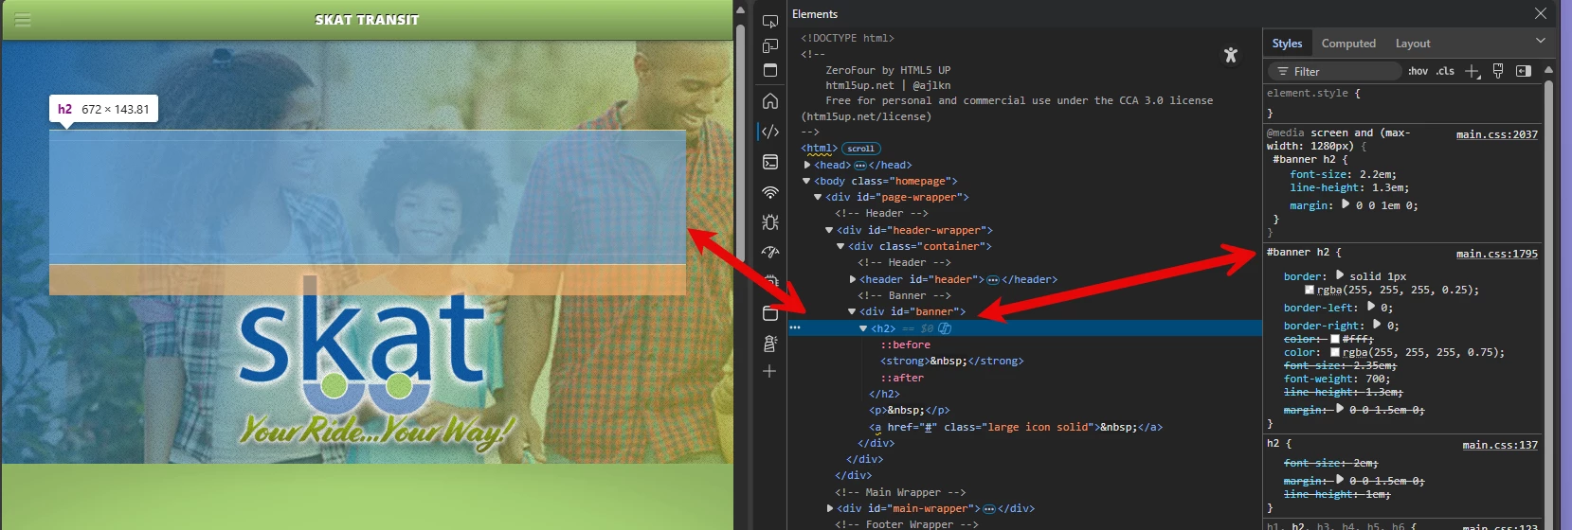Click the Filter field in Styles pane

tap(1334, 71)
